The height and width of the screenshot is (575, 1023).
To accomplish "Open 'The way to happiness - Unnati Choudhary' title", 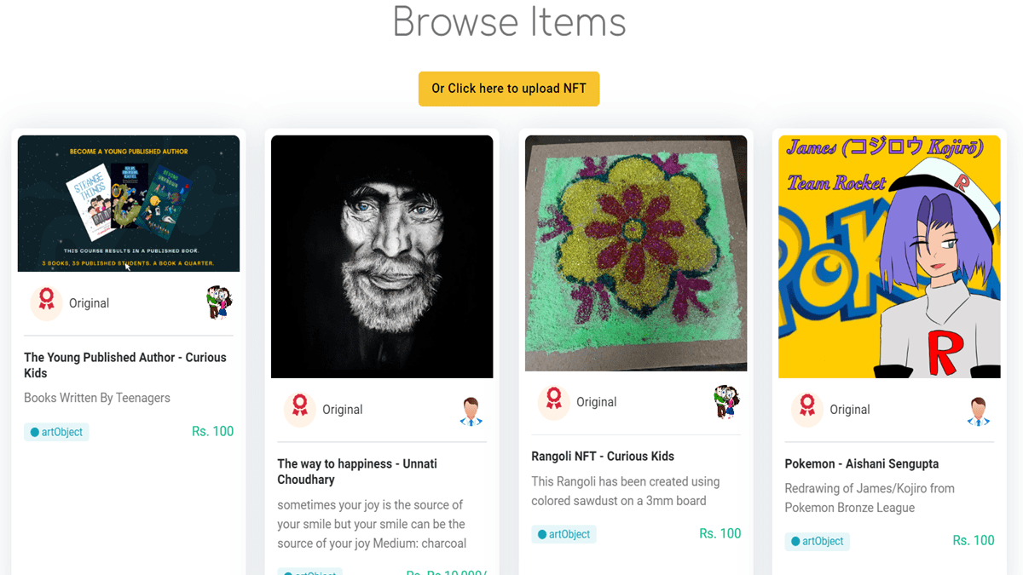I will coord(357,471).
